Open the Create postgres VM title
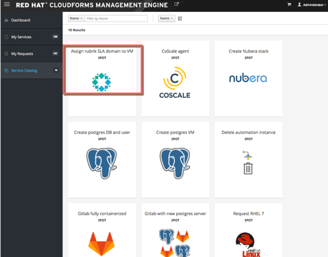328x257 pixels. (x=176, y=132)
